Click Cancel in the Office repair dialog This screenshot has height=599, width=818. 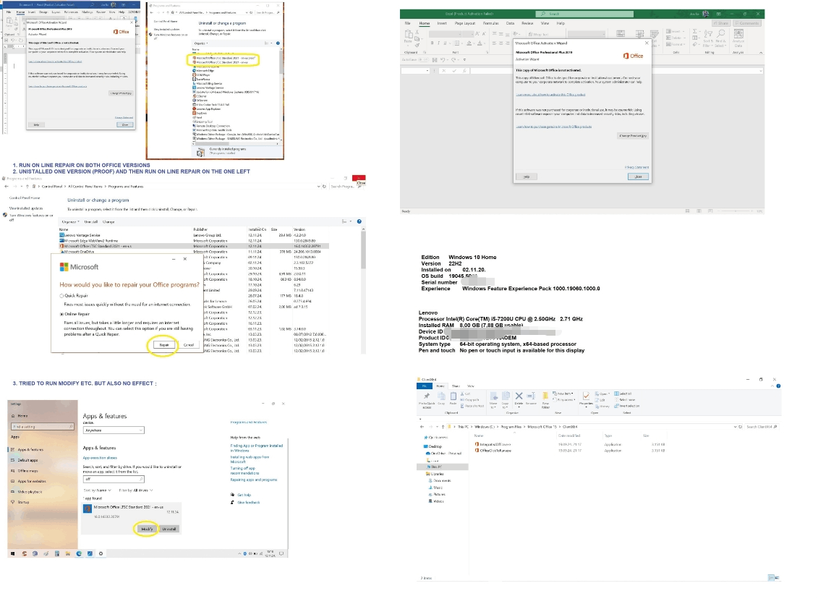pyautogui.click(x=188, y=345)
